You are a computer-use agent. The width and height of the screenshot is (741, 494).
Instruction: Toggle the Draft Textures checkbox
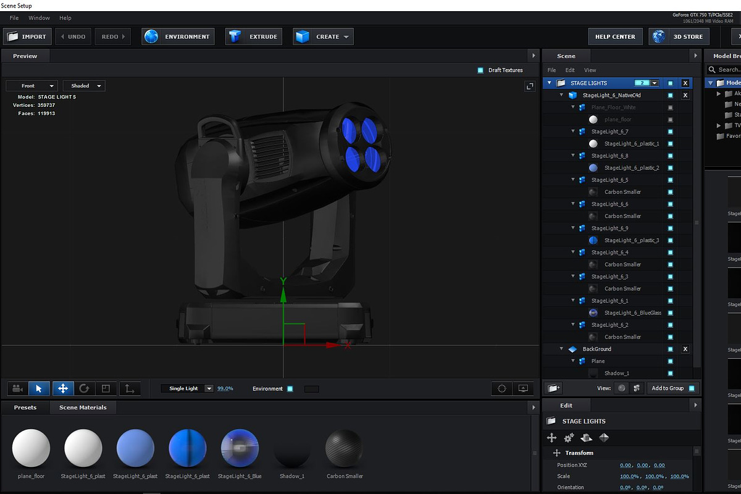(480, 70)
